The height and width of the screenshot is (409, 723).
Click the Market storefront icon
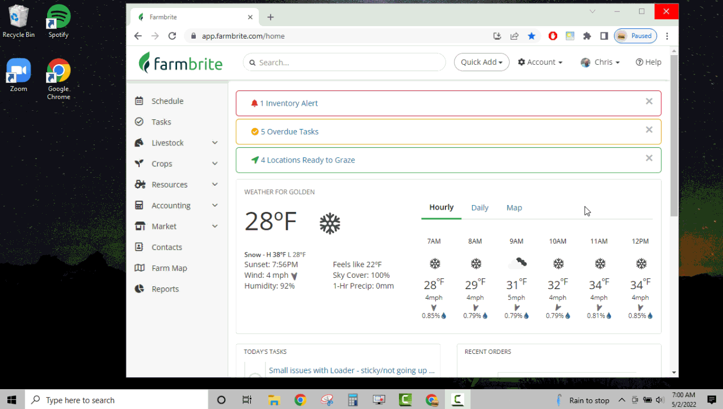[x=140, y=226]
